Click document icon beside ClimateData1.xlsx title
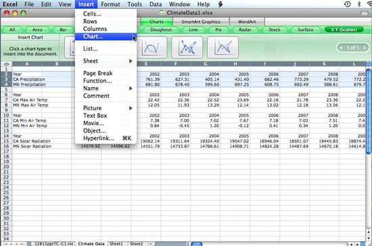Image resolution: width=372 pixels, height=246 pixels. 162,13
